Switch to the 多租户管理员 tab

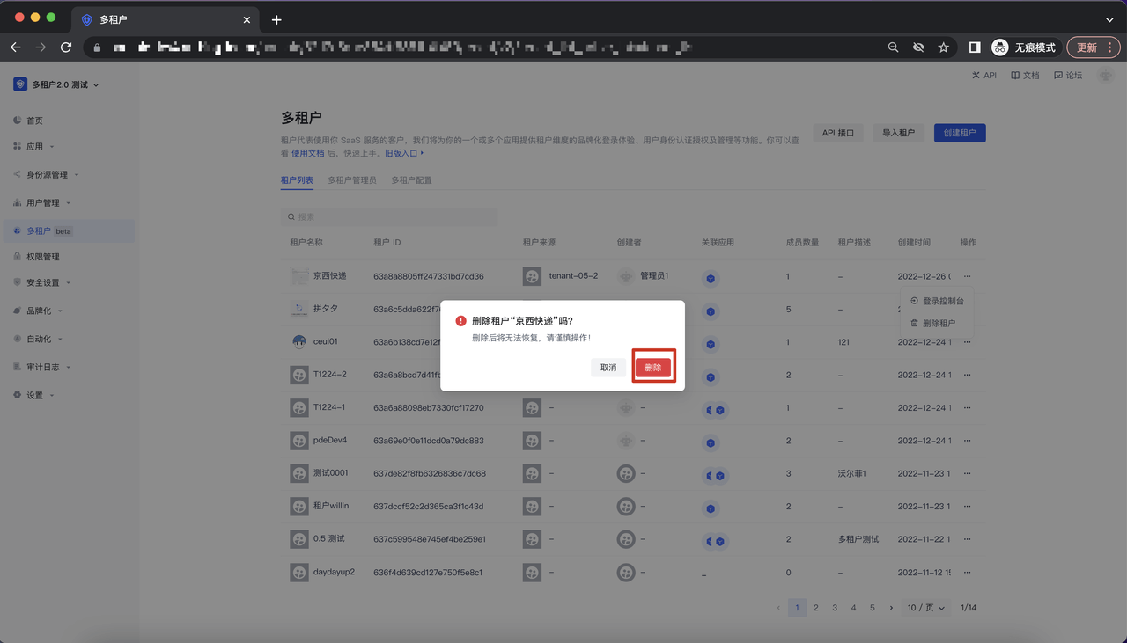[x=352, y=180]
